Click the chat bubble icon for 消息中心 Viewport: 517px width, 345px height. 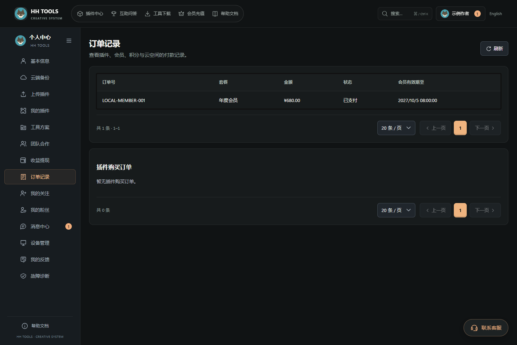click(23, 226)
